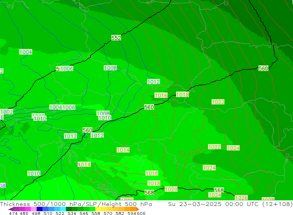
Task: Select the darkest green legend swatch
Action: click(x=69, y=209)
